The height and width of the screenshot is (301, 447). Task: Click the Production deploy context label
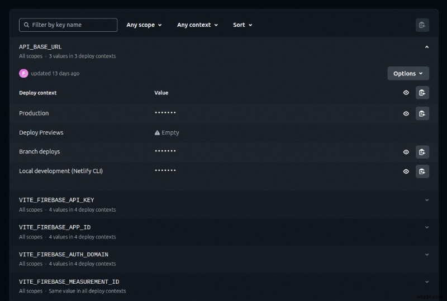[x=34, y=113]
